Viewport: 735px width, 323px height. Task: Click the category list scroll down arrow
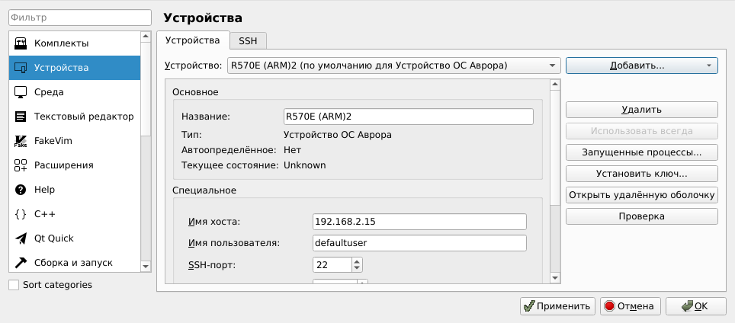click(146, 266)
